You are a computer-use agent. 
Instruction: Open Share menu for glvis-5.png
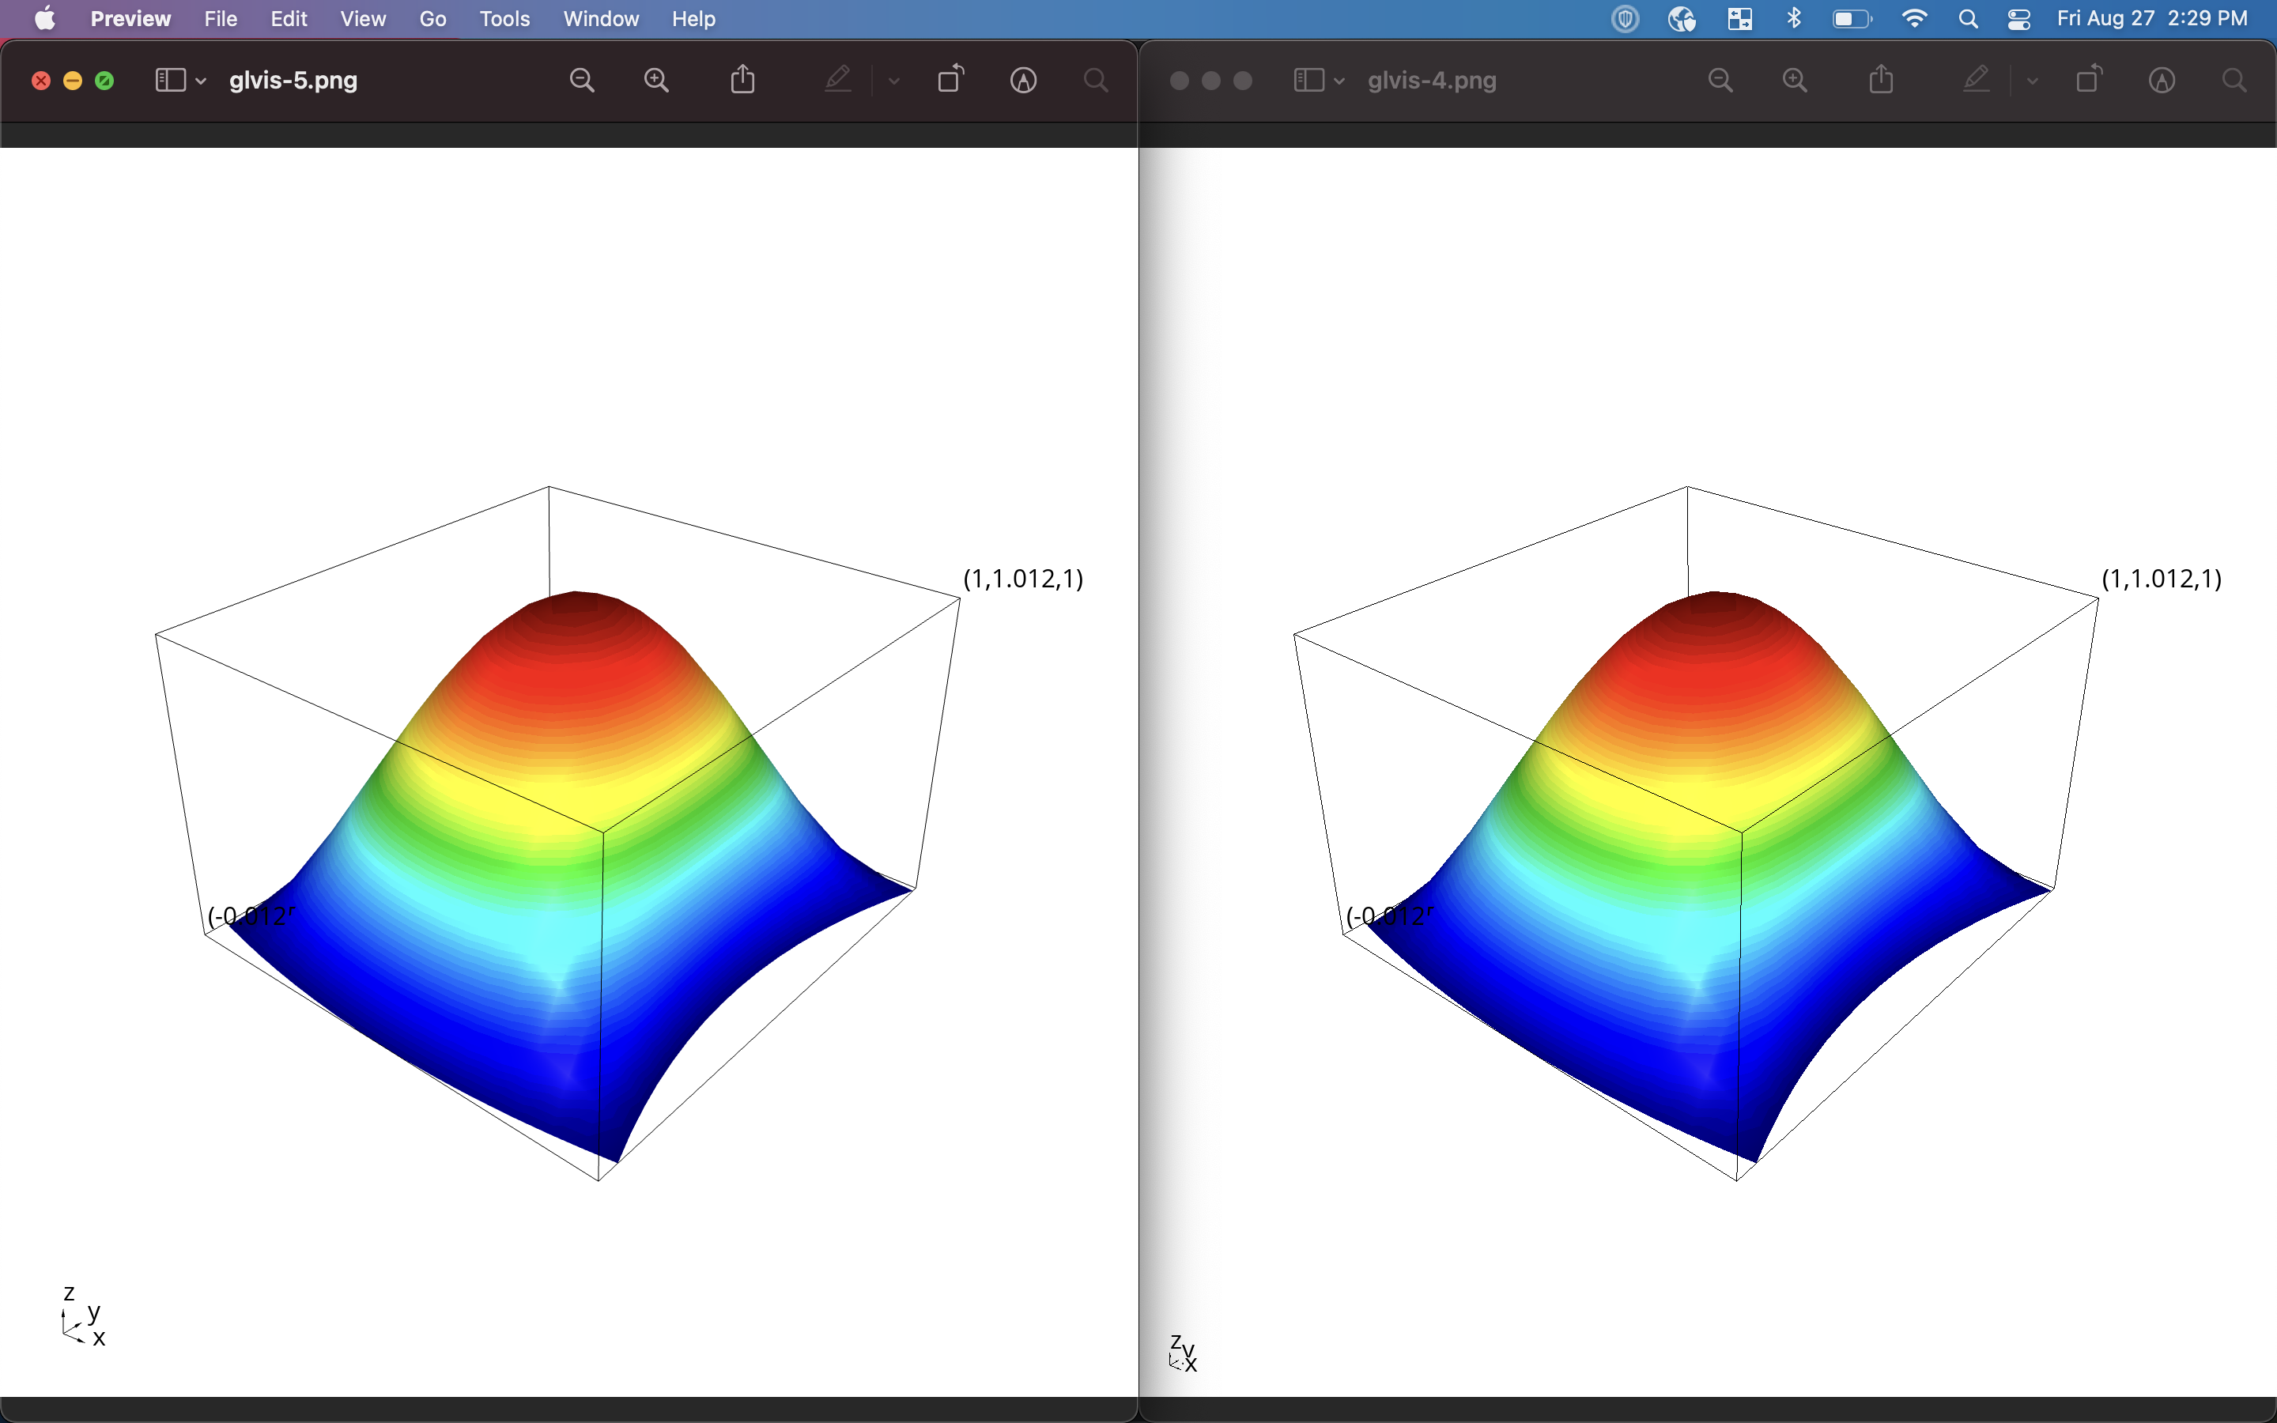(742, 80)
